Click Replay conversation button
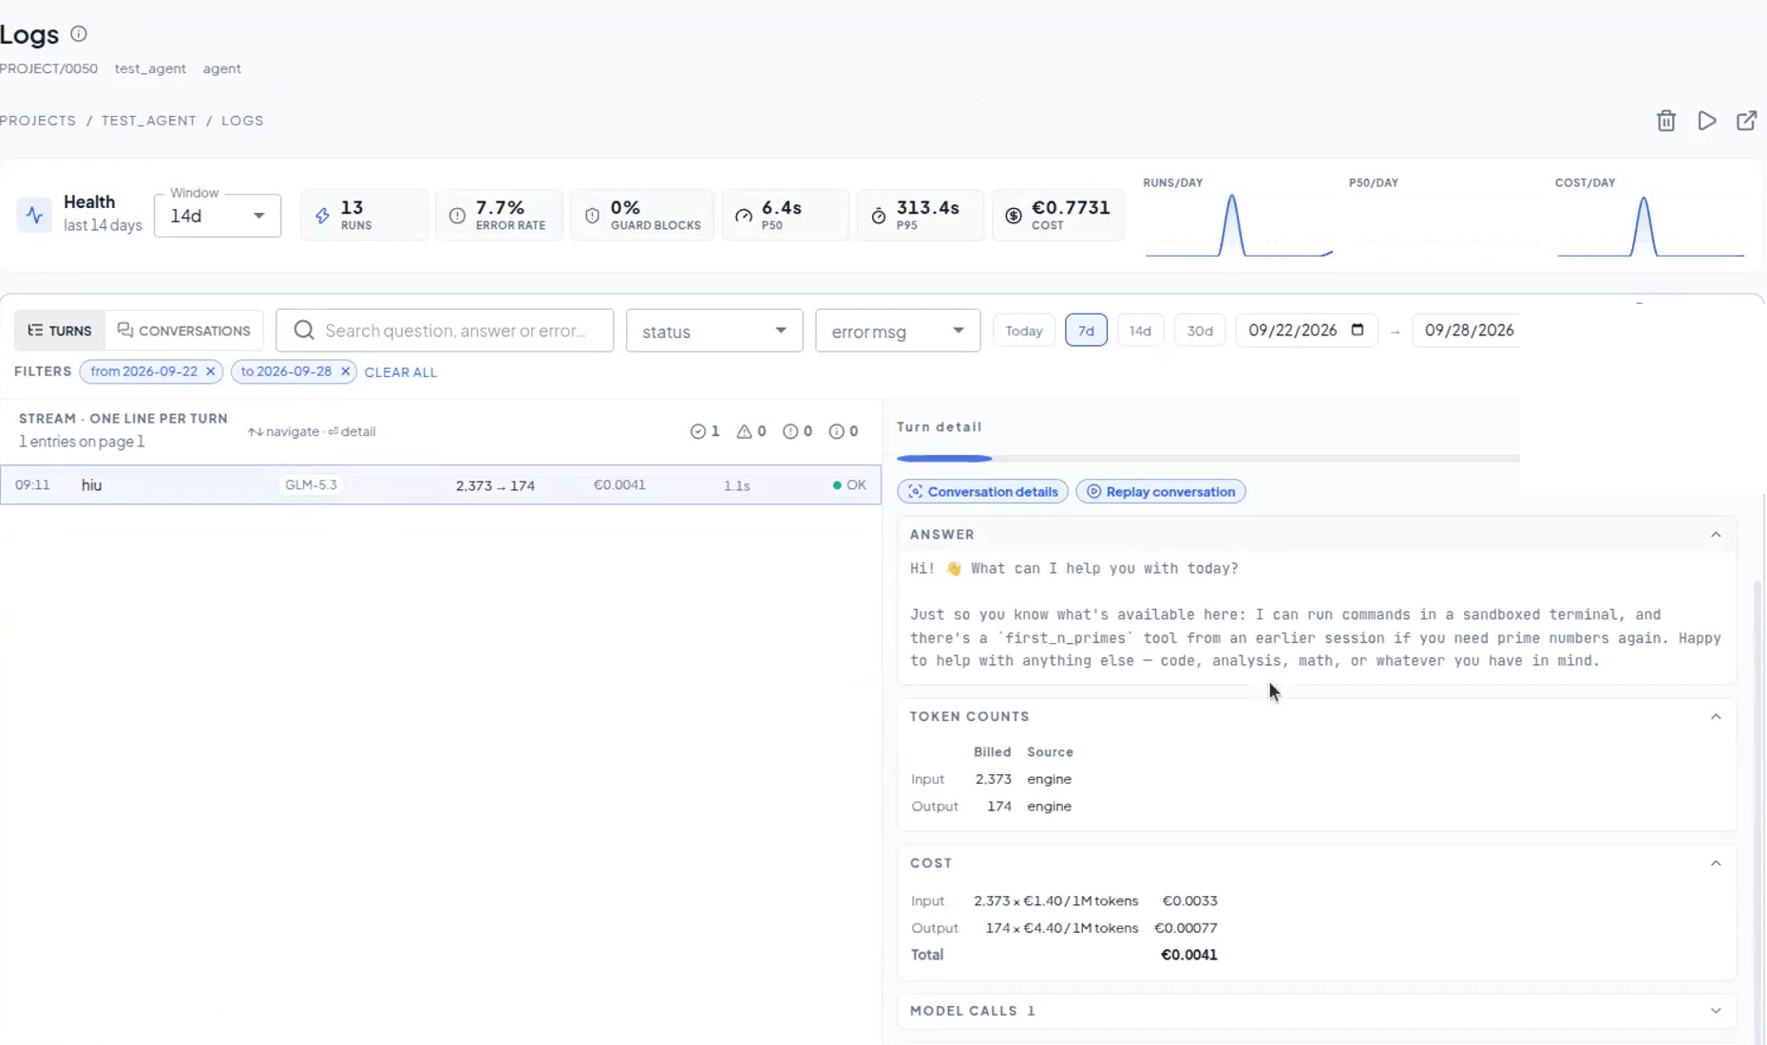Viewport: 1767px width, 1045px height. coord(1160,491)
